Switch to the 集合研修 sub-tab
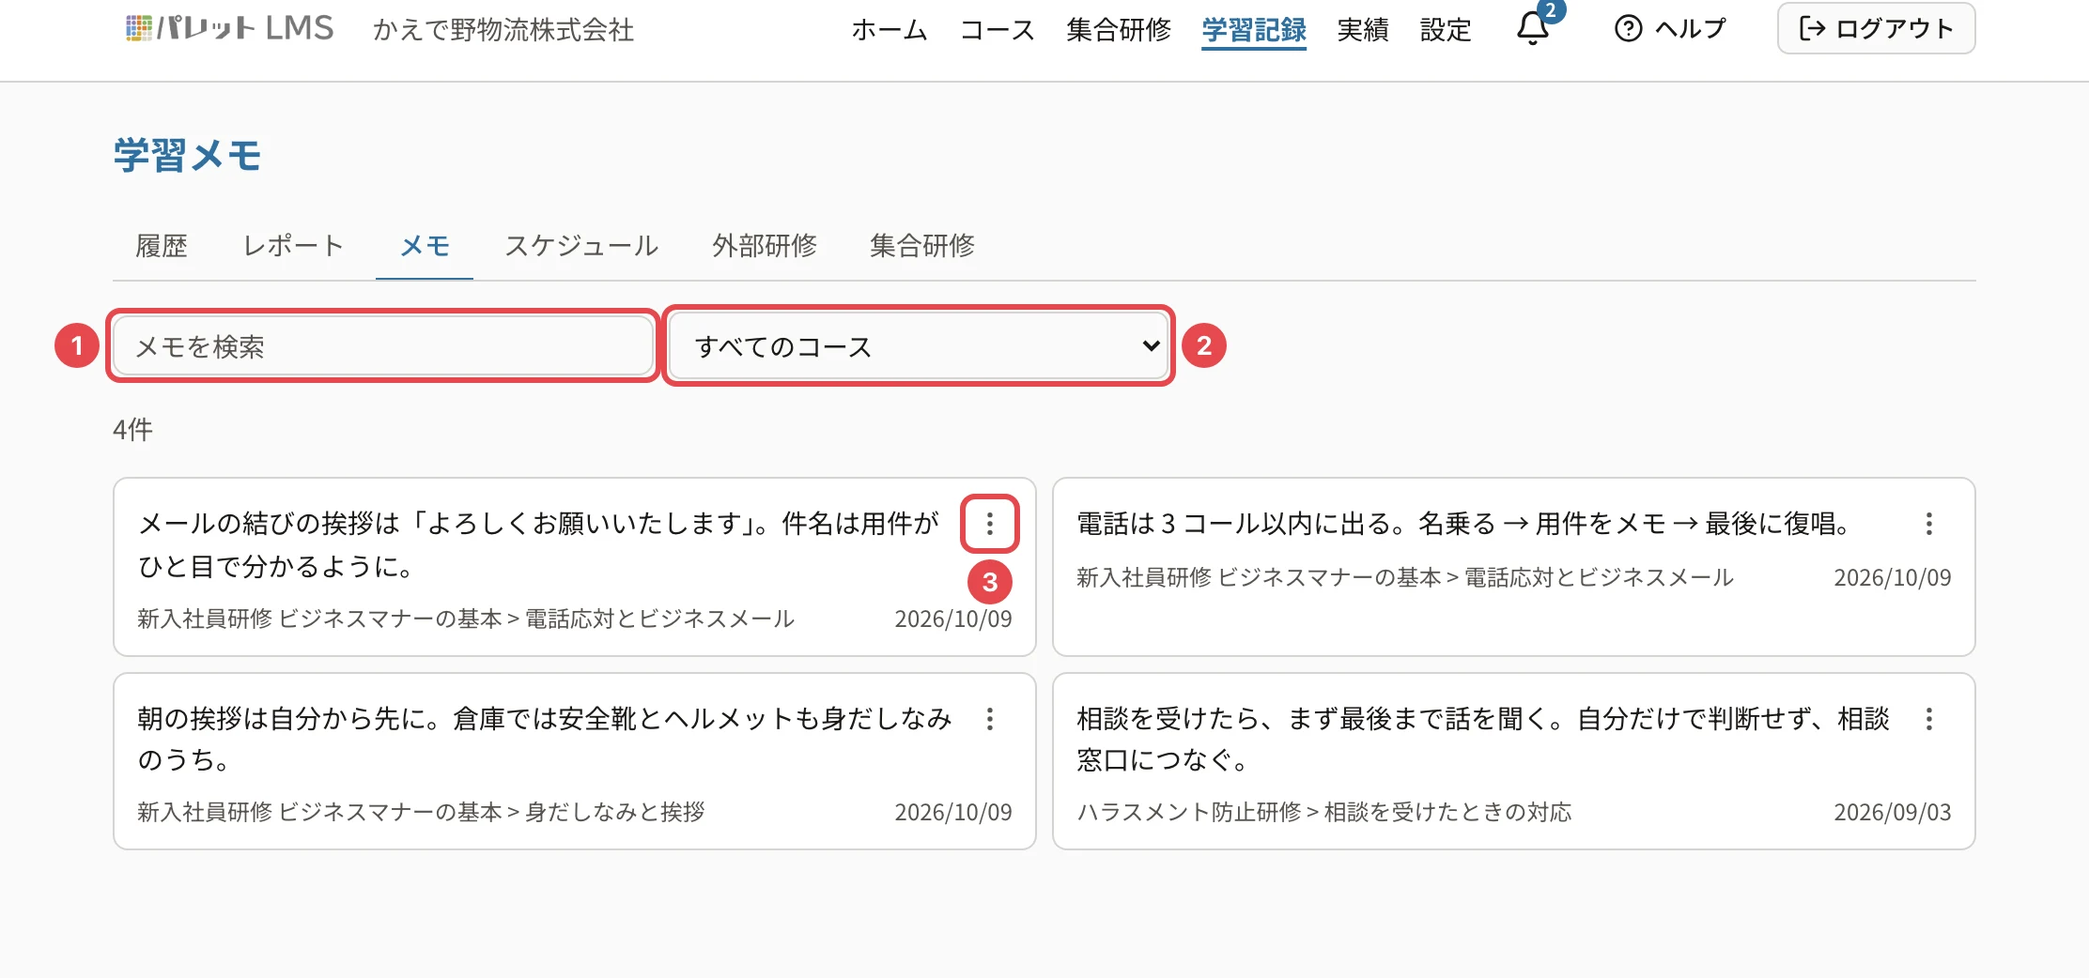The width and height of the screenshot is (2089, 978). 922,246
